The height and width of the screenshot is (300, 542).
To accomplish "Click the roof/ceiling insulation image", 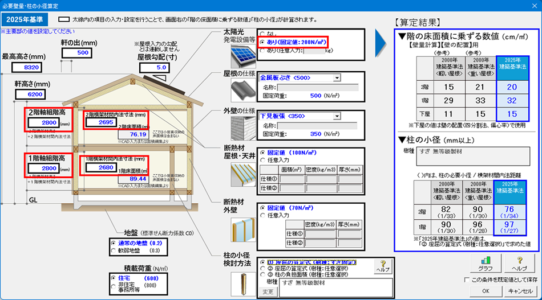I will [x=244, y=175].
